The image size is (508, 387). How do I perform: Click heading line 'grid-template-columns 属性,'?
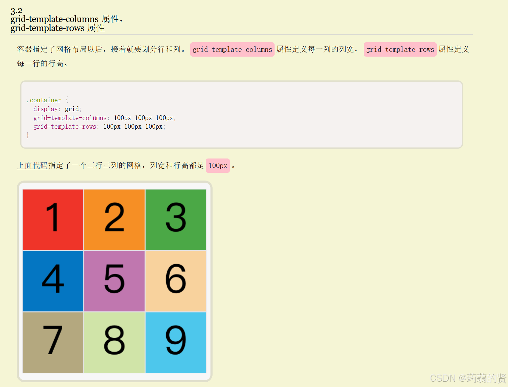(66, 19)
